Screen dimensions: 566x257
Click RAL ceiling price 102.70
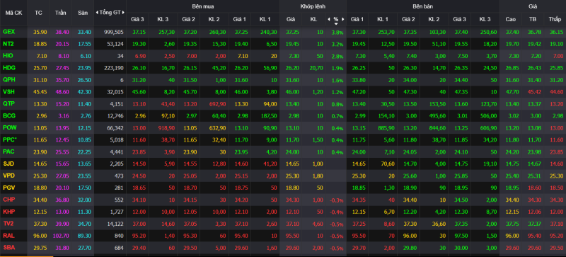click(x=60, y=236)
